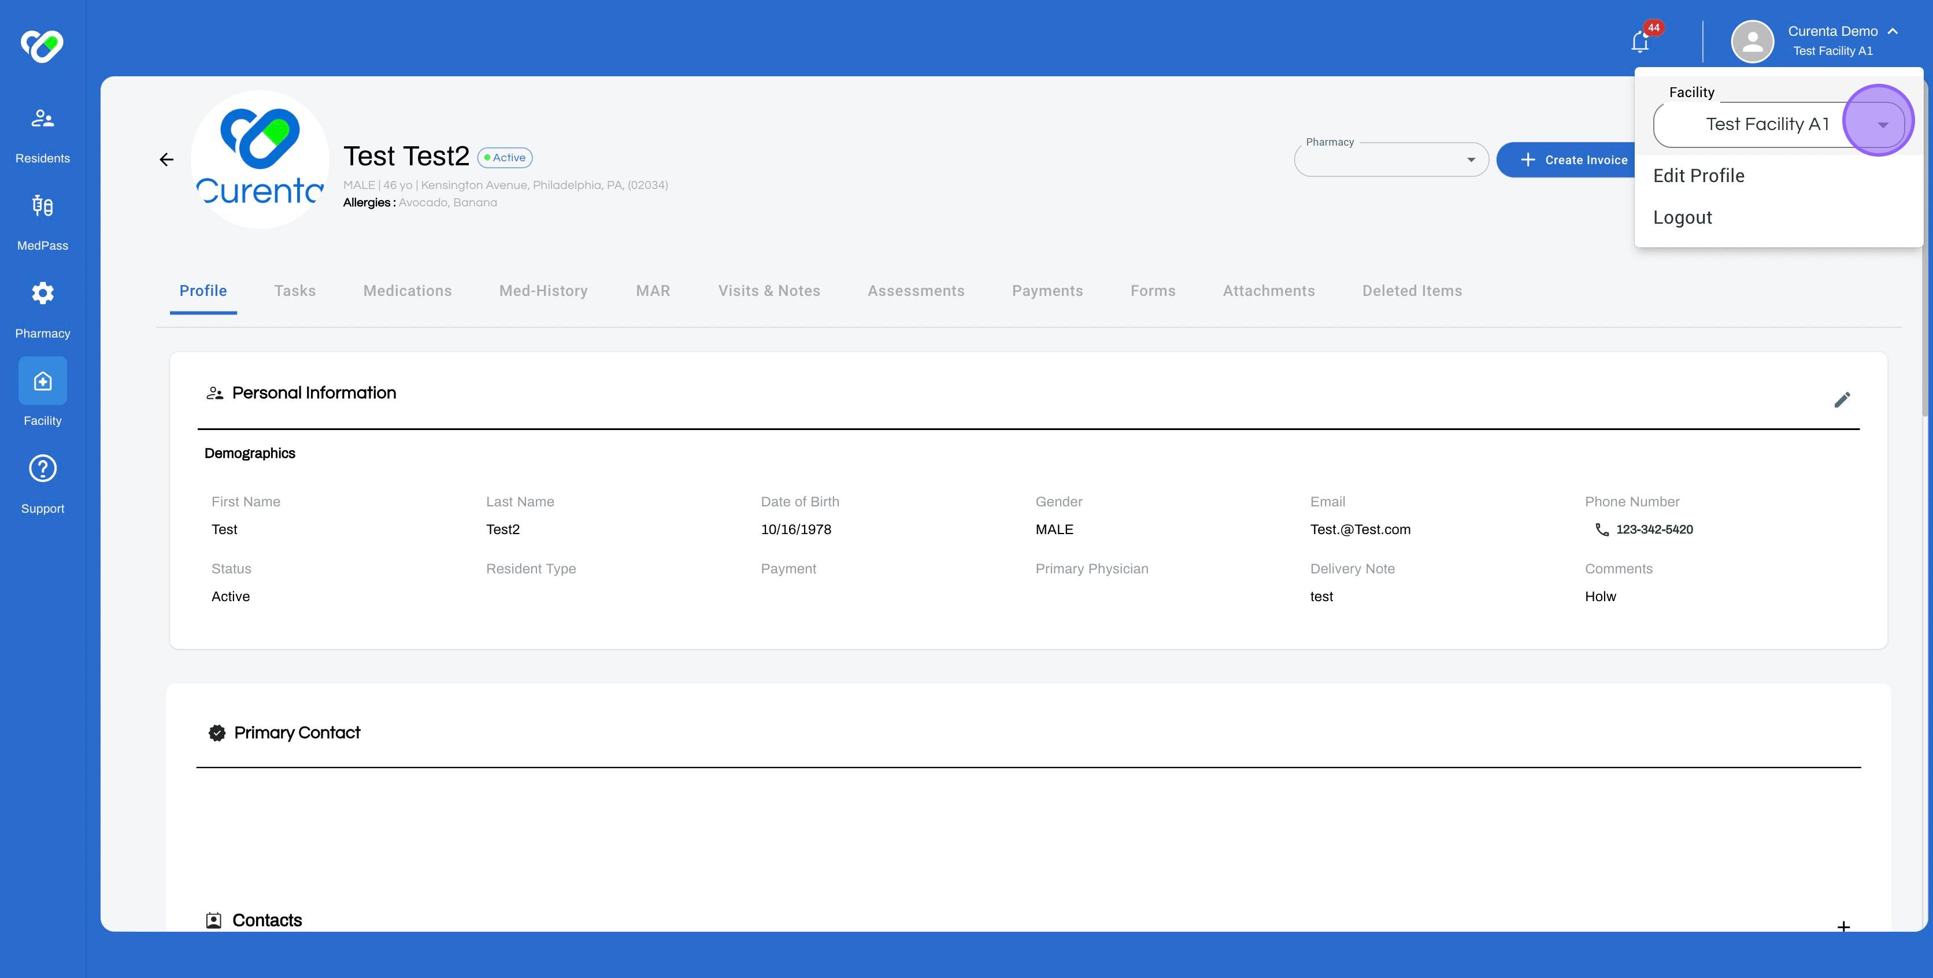This screenshot has height=978, width=1933.
Task: Switch to the Tasks tab
Action: point(295,291)
